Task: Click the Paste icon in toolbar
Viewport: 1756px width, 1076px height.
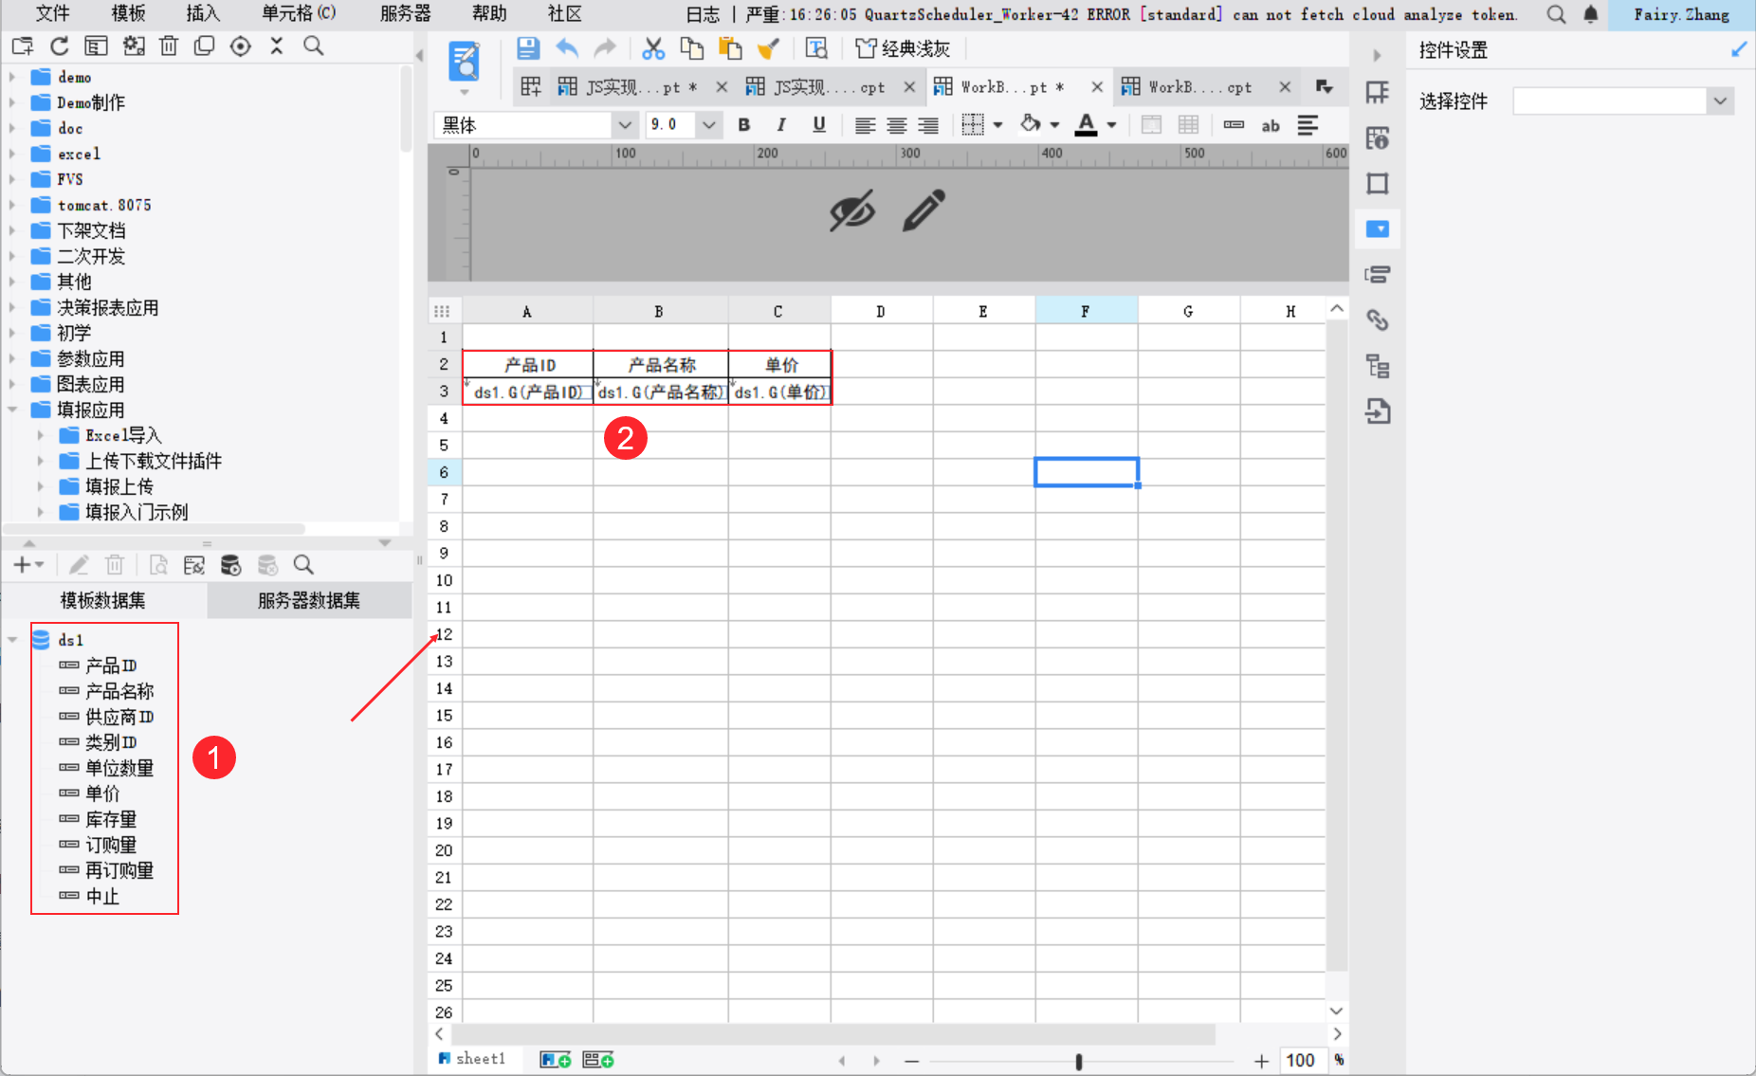Action: coord(730,48)
